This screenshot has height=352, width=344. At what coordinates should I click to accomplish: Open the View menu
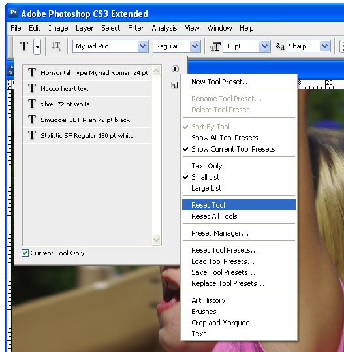click(192, 28)
